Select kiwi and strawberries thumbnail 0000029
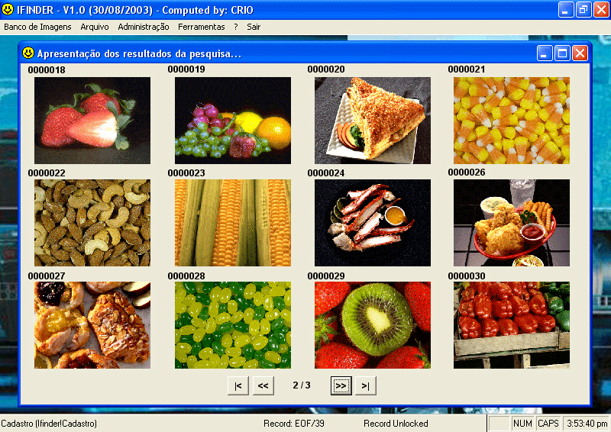The width and height of the screenshot is (611, 432). tap(372, 325)
